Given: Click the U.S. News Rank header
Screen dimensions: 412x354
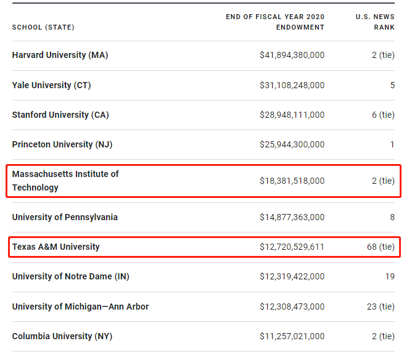Looking at the screenshot, I should click(375, 22).
